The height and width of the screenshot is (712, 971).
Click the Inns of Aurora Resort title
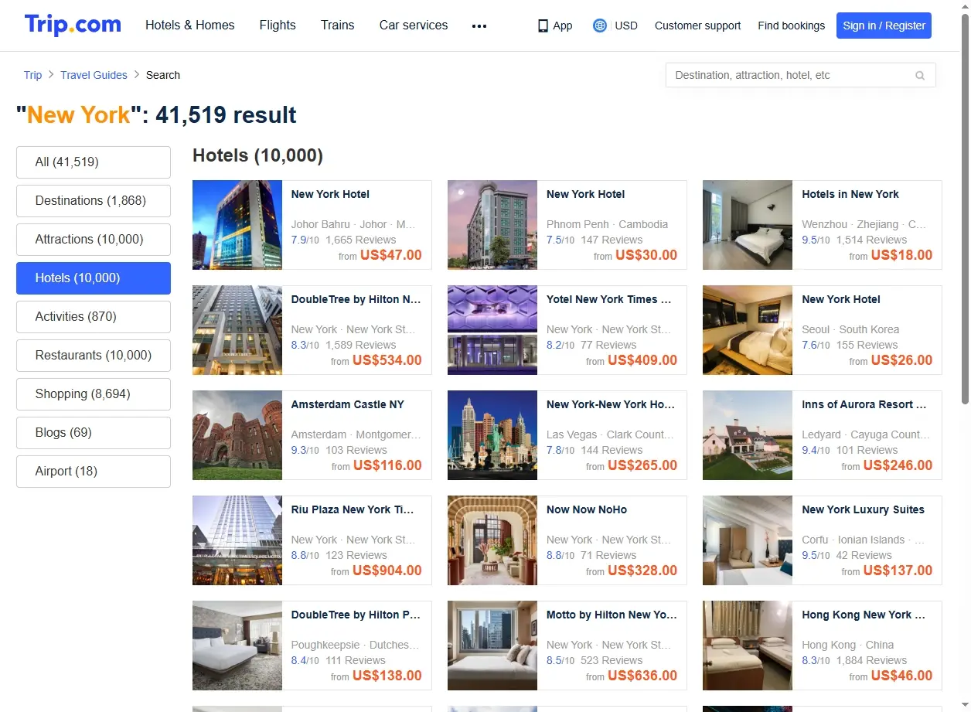click(864, 404)
